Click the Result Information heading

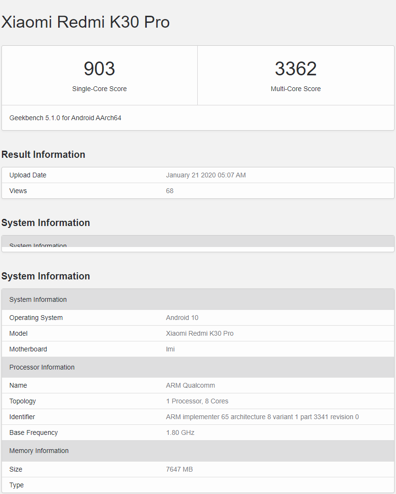pyautogui.click(x=43, y=154)
